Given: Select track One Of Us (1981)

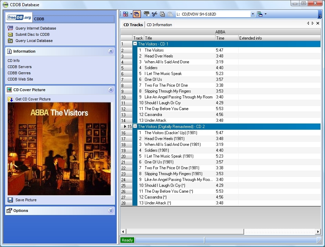Looking at the screenshot, I should point(159,162).
